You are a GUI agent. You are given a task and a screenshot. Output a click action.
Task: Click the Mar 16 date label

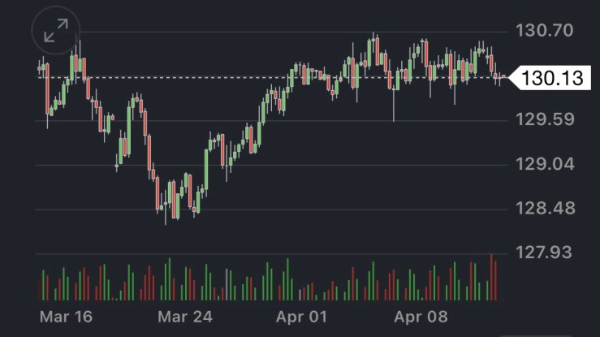point(67,317)
